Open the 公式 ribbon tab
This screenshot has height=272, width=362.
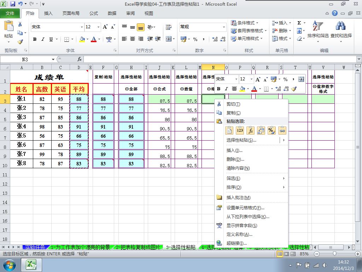[x=94, y=13]
